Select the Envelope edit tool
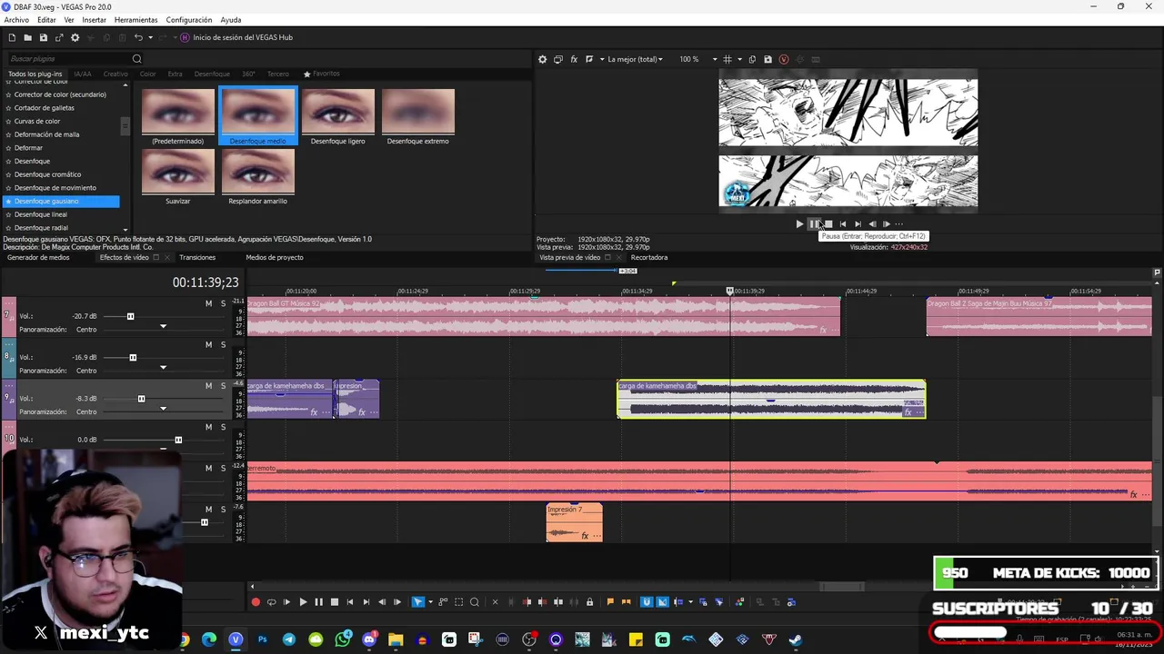Screen dimensions: 1164x654 click(x=443, y=602)
